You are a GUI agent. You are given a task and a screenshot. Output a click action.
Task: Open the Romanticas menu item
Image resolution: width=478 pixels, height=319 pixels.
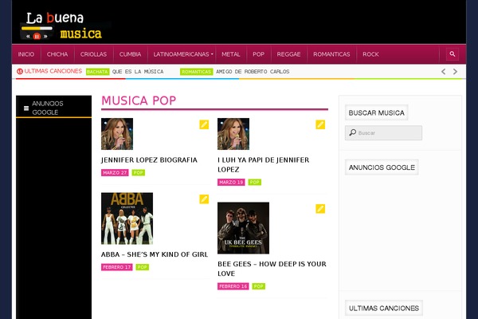(x=331, y=54)
